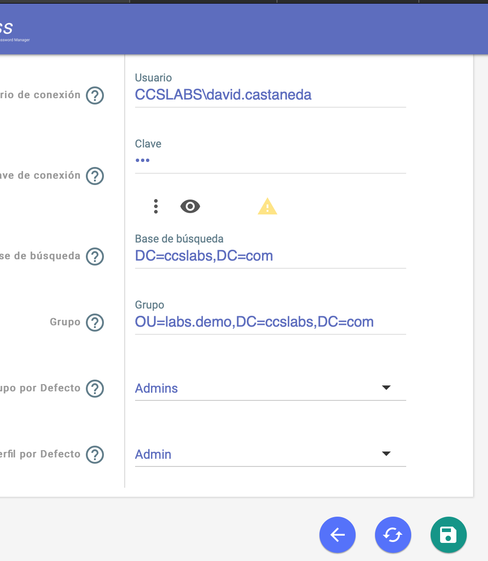Click the sync/refresh icon
The image size is (488, 561).
coord(393,535)
